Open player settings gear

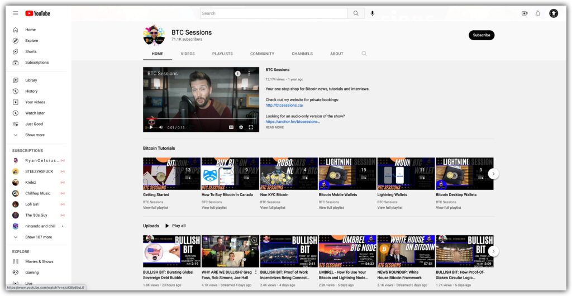pyautogui.click(x=241, y=127)
